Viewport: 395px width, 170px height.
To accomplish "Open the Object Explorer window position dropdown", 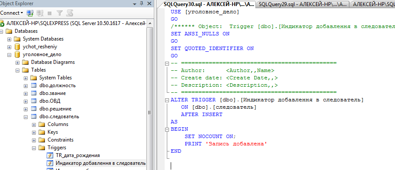I will [x=135, y=3].
